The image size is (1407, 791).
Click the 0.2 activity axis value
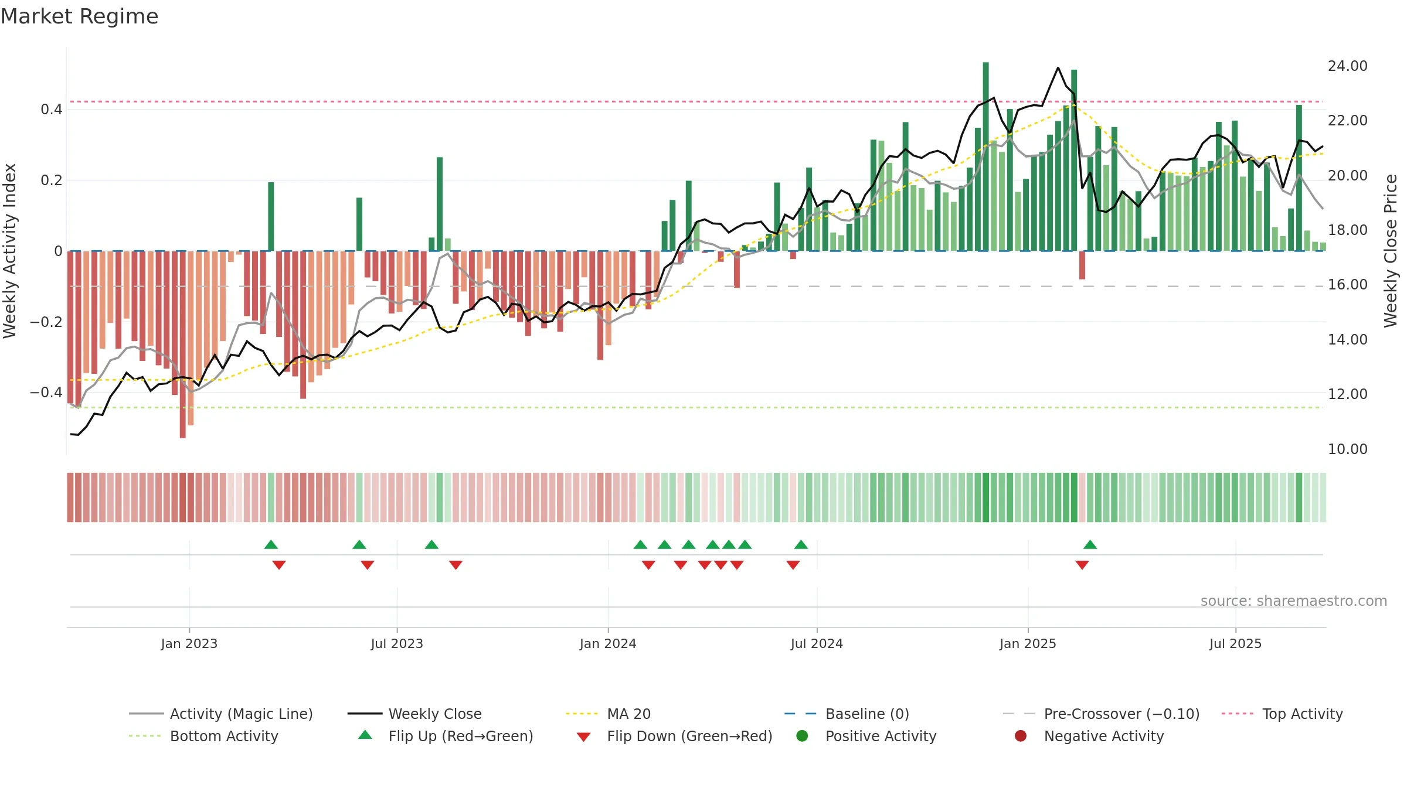(x=52, y=180)
